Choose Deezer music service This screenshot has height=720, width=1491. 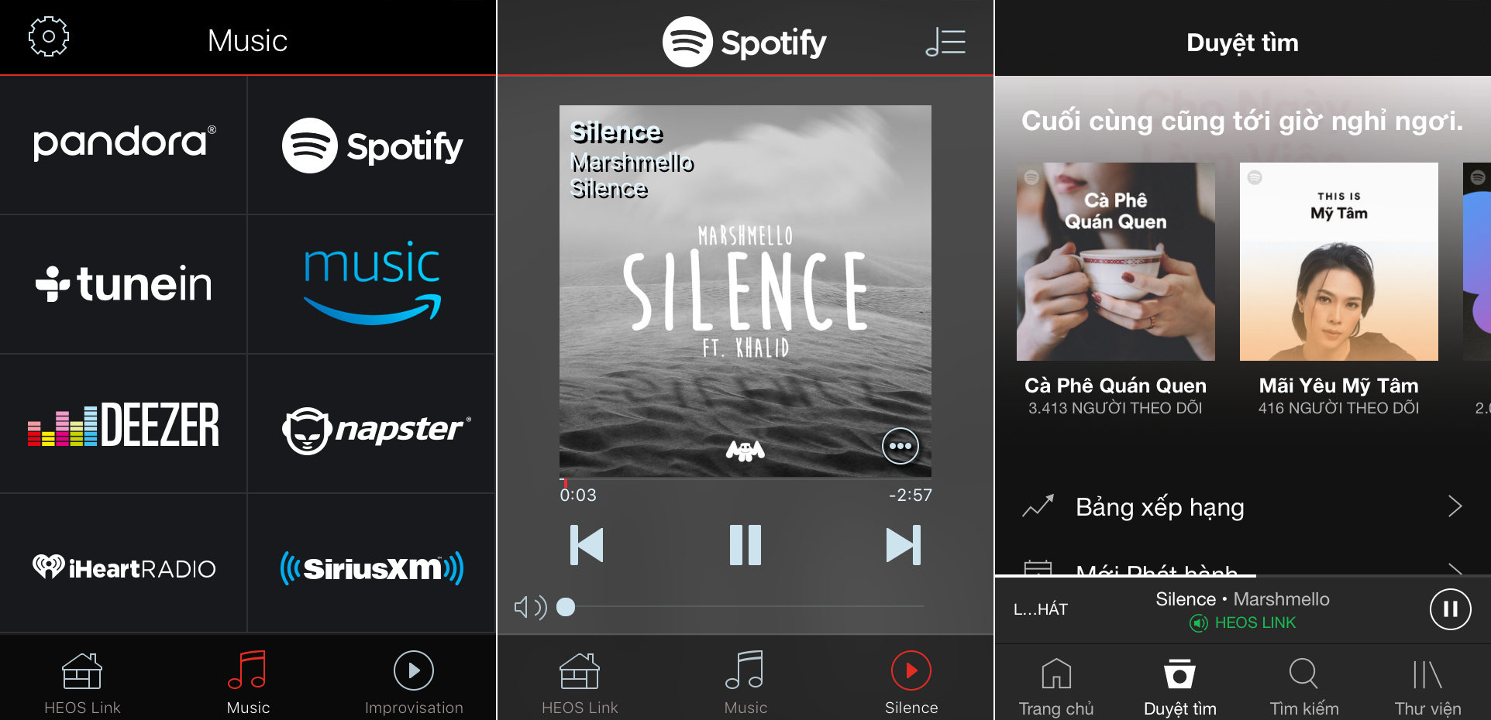(x=123, y=424)
